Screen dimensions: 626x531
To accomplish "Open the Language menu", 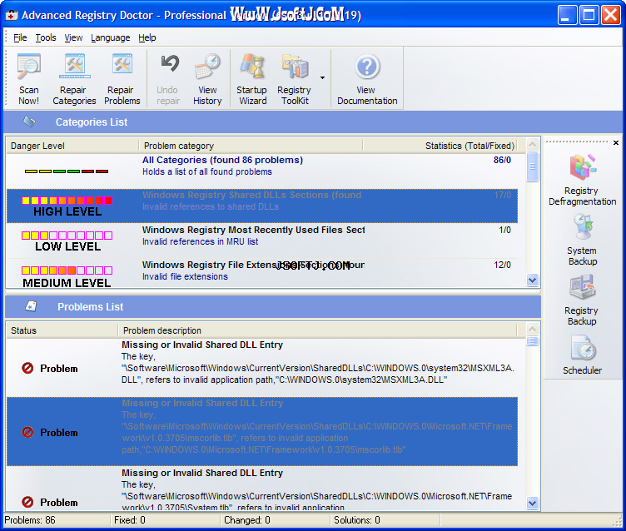I will [110, 37].
